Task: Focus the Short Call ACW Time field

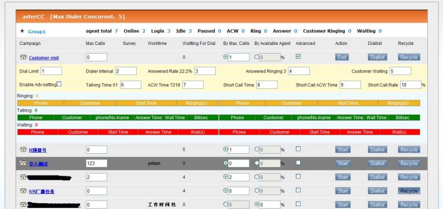Action: click(350, 85)
